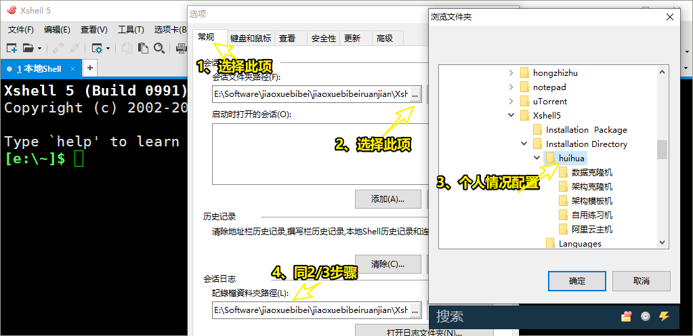693x336 pixels.
Task: Browse session folder path with ... button
Action: click(x=416, y=95)
